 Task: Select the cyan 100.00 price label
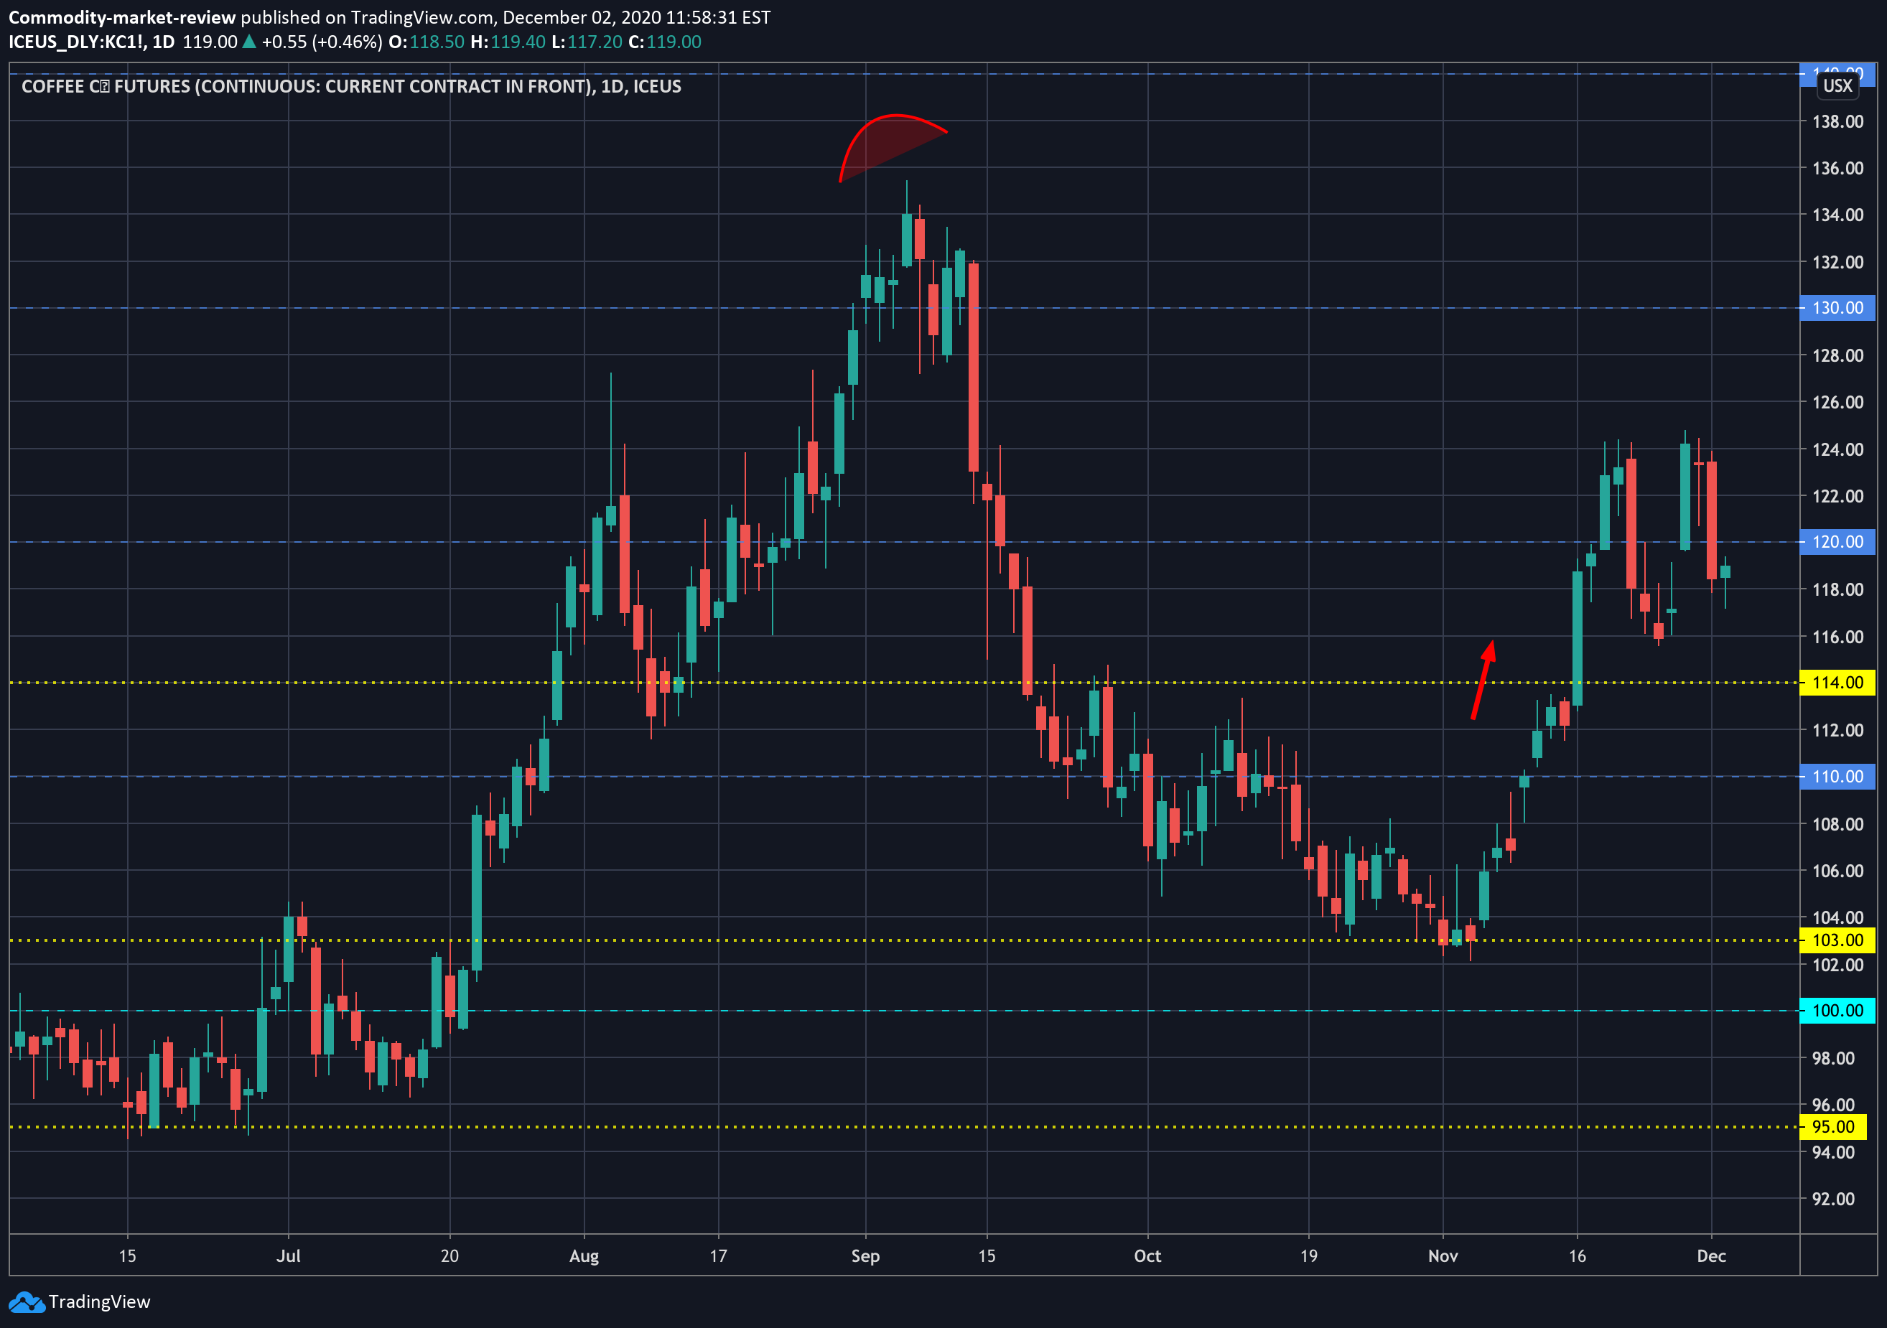[1837, 1011]
